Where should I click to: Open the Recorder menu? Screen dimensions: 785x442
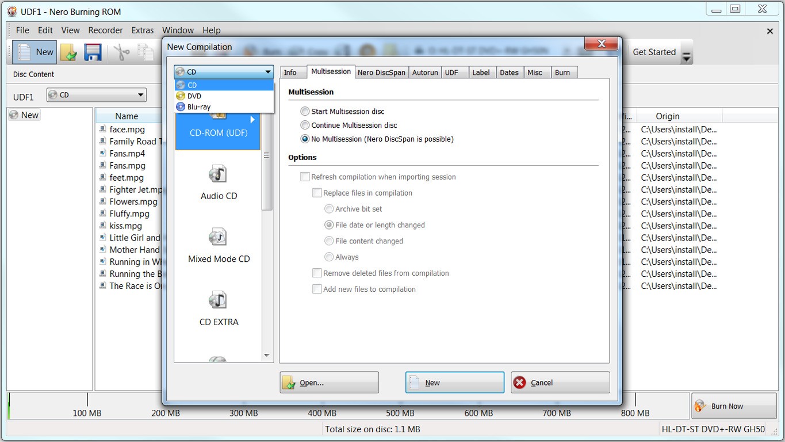(x=105, y=30)
